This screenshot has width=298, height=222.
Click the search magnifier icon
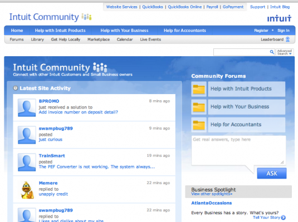point(272,52)
